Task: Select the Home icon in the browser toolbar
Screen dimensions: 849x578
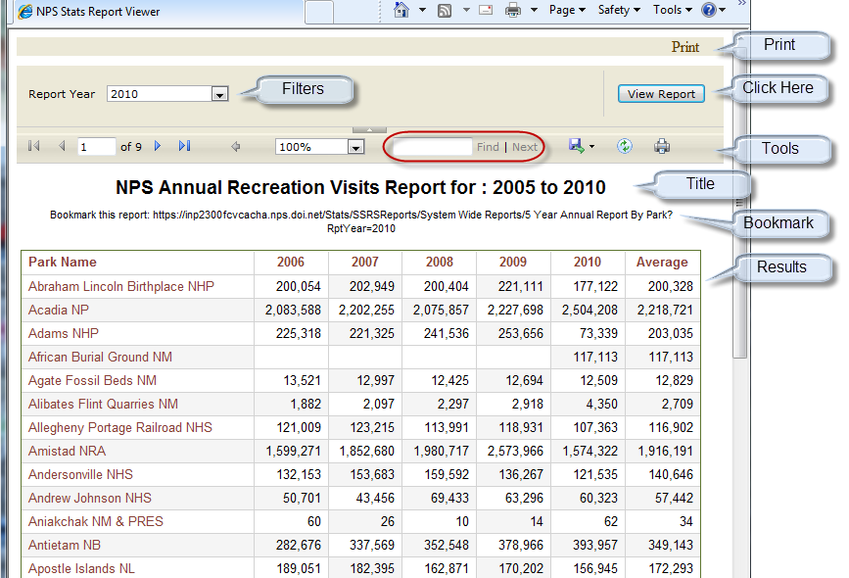Action: pos(401,10)
